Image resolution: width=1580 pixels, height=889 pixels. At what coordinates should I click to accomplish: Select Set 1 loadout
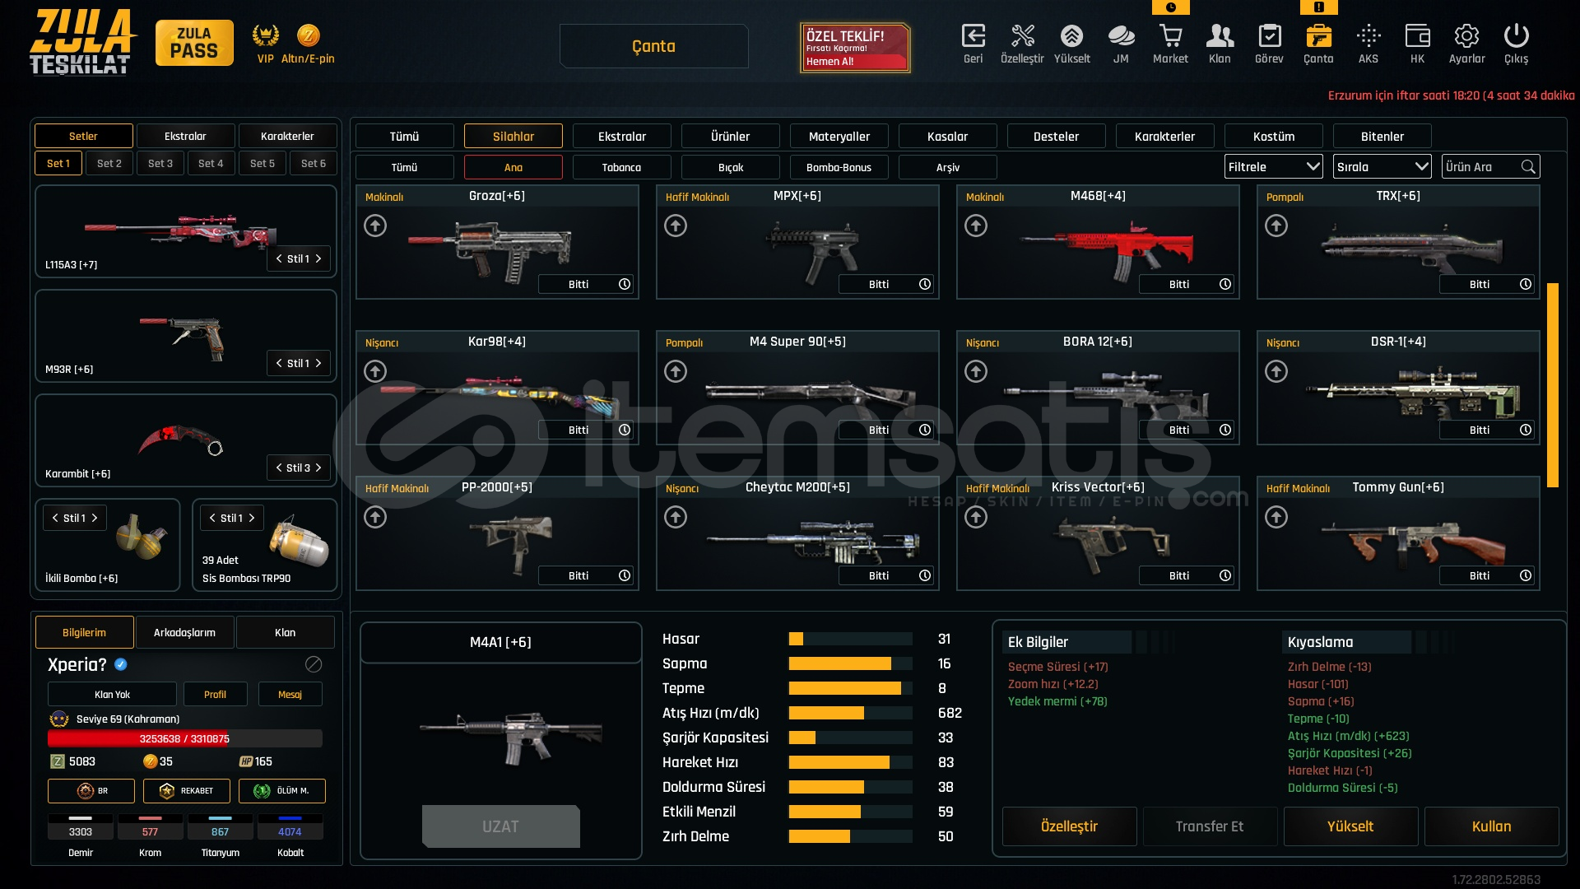(x=58, y=163)
